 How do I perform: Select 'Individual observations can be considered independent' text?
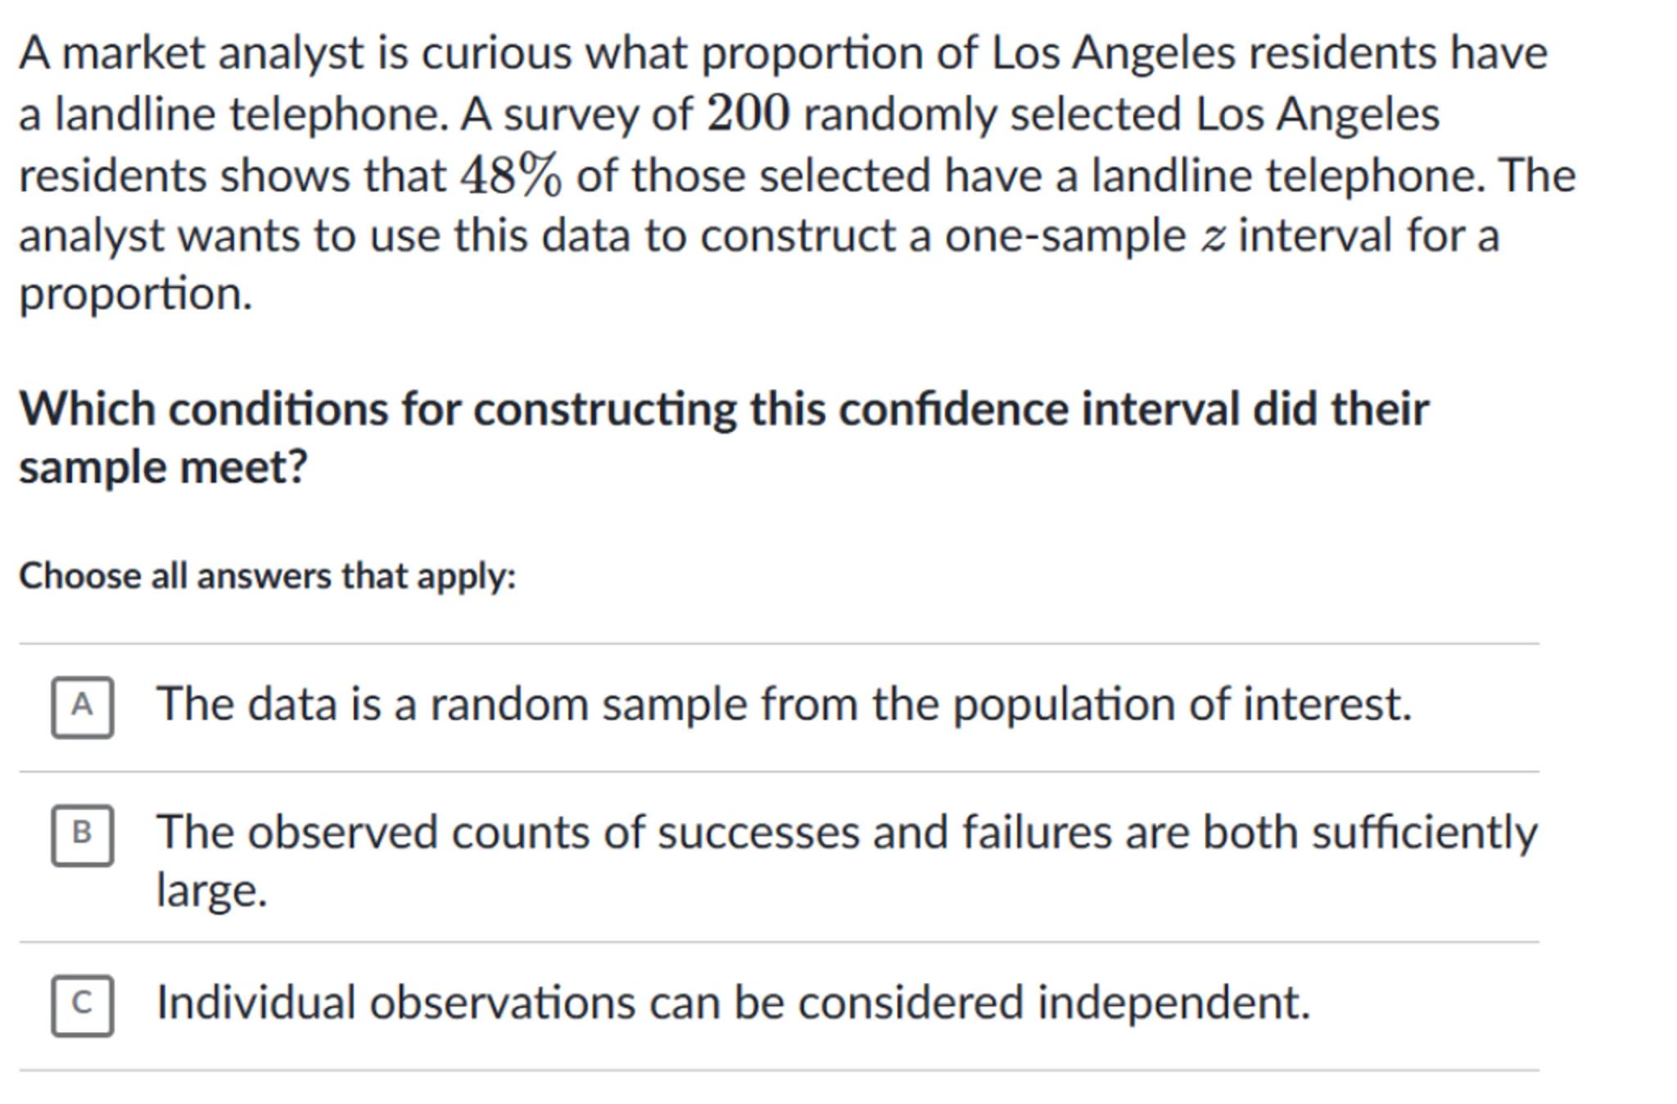tap(733, 1003)
